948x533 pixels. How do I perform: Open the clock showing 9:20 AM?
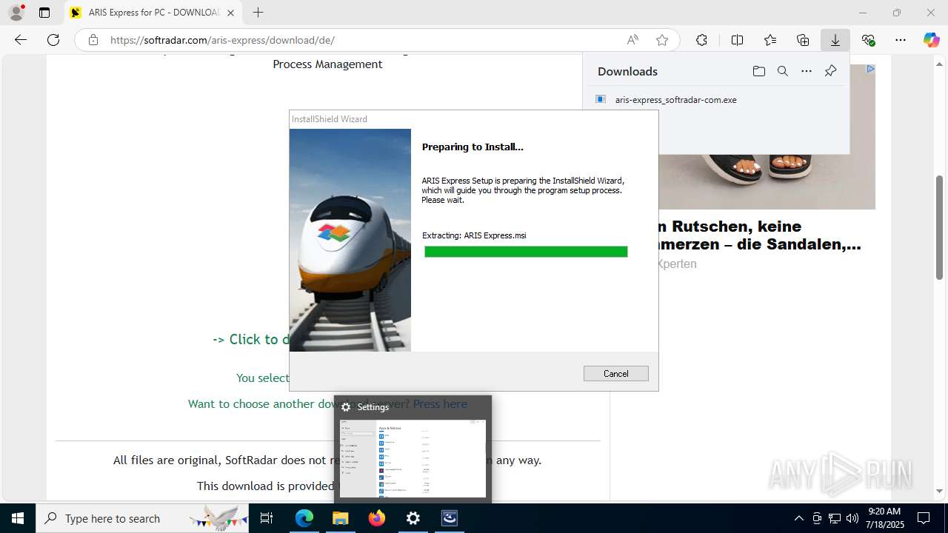[x=884, y=518]
